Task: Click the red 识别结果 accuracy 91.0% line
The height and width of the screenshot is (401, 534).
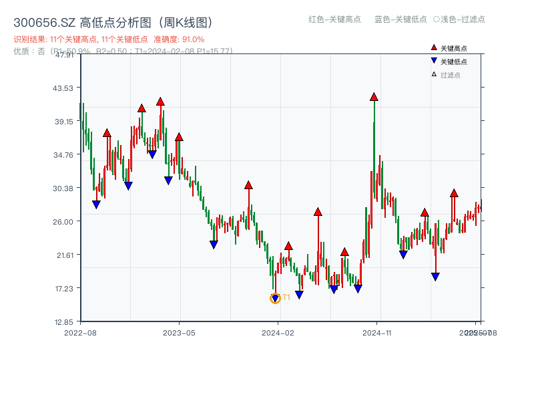Action: click(x=109, y=39)
